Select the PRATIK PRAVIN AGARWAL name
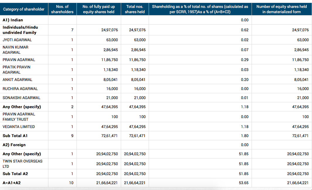The image size is (312, 190). point(16,70)
